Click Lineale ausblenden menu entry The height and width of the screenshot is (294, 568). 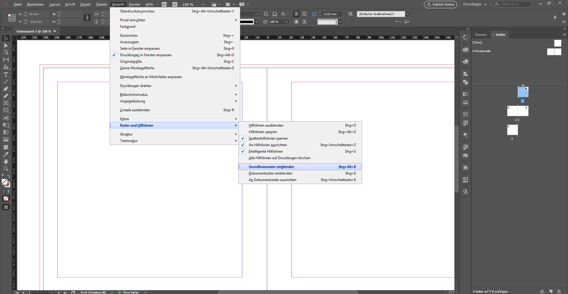click(135, 110)
